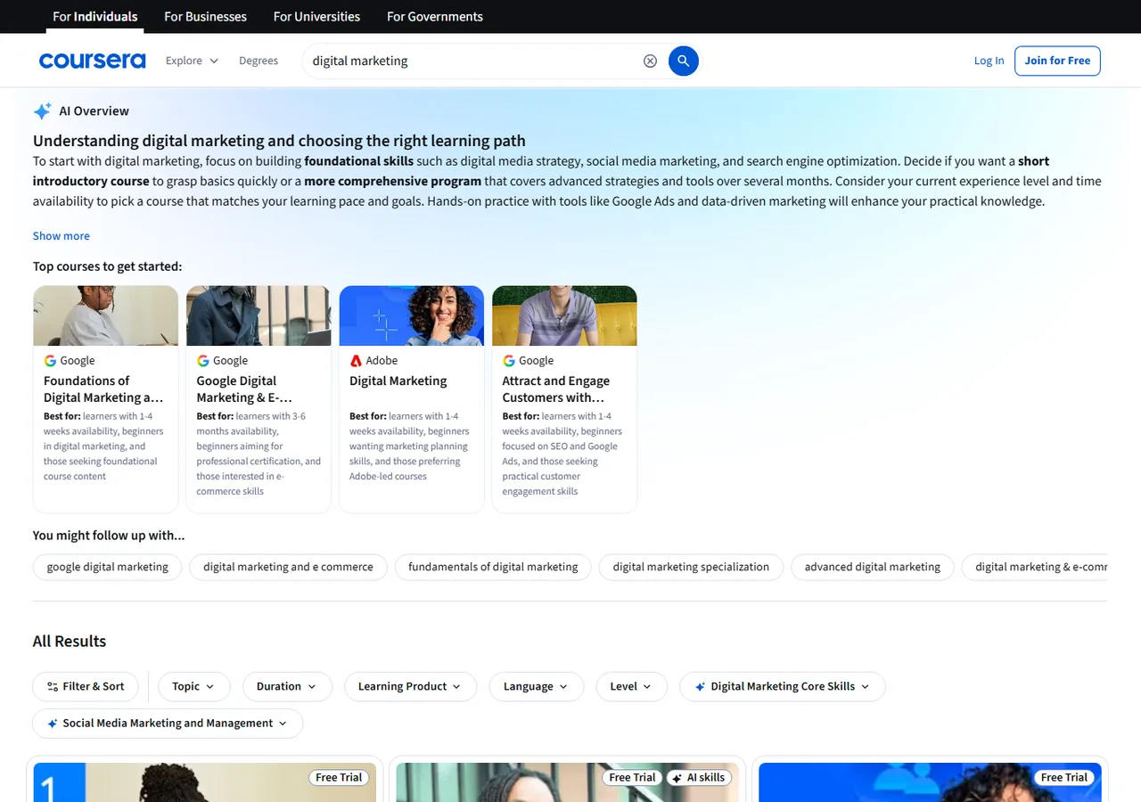Click the Coursera logo

92,61
